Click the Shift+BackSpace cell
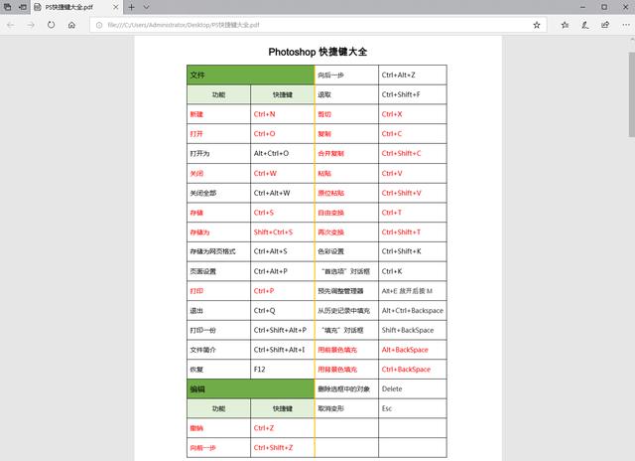The height and width of the screenshot is (461, 635). (413, 330)
